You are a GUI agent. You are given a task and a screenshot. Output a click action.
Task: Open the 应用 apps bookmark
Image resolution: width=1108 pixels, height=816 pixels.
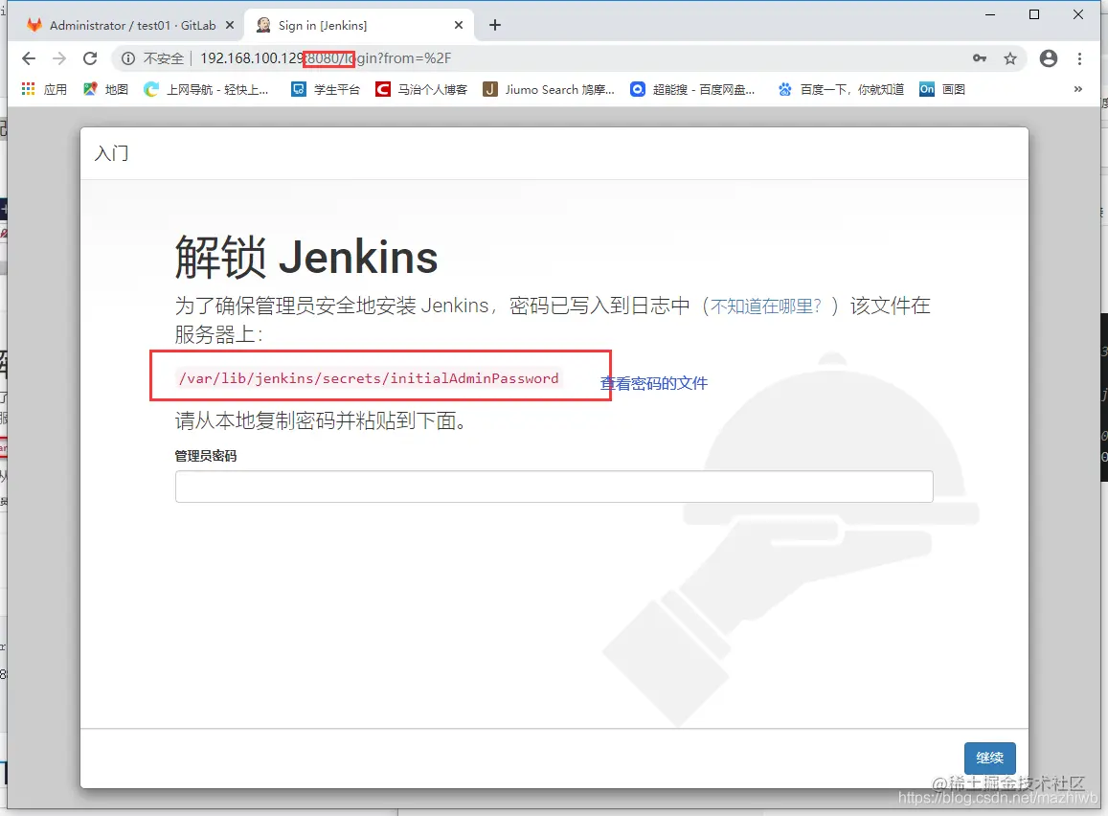coord(44,90)
